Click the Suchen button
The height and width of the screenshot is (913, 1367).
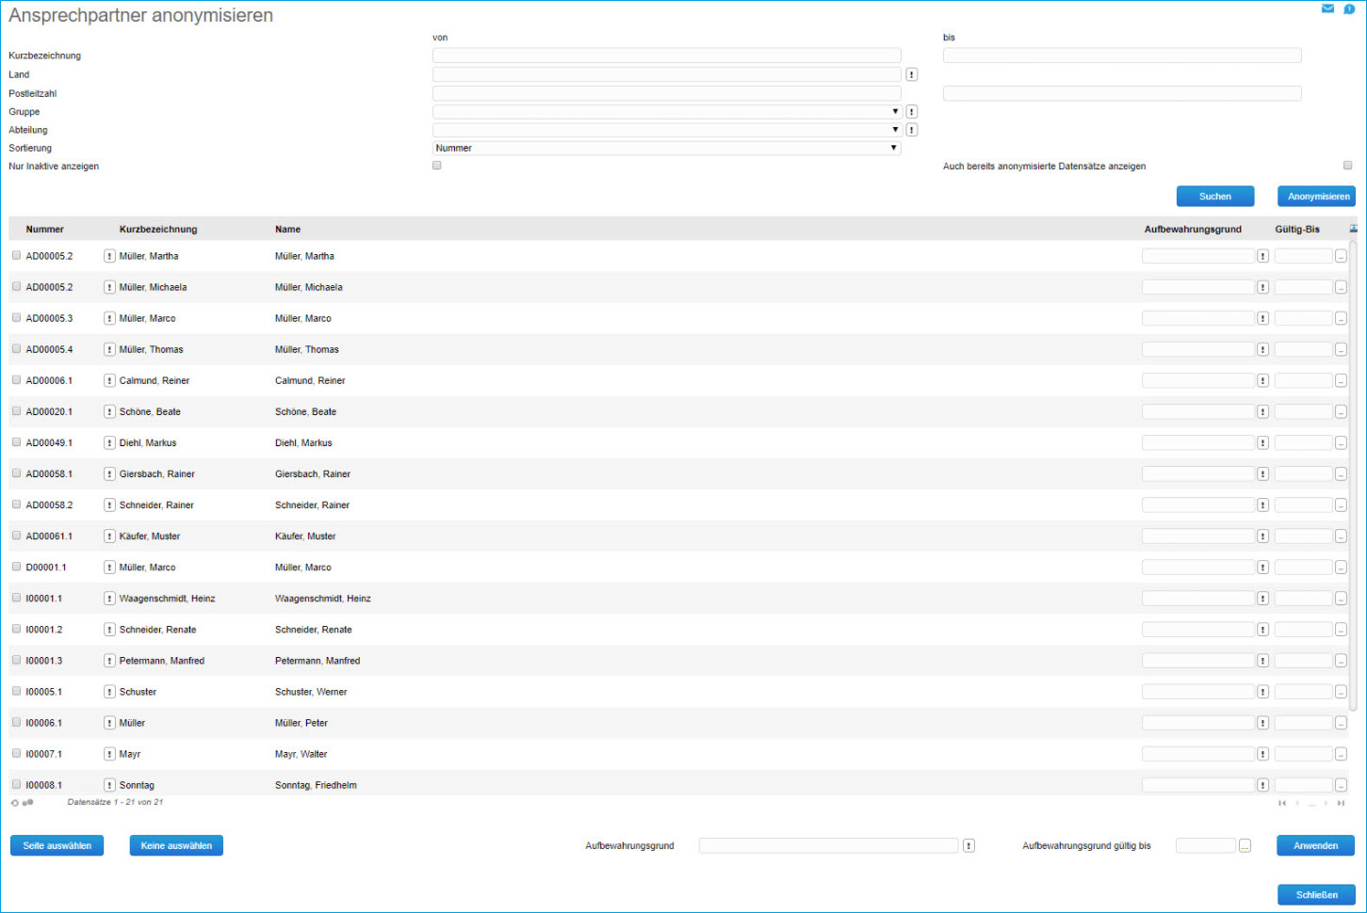point(1215,196)
